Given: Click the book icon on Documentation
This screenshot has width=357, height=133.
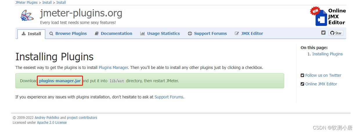Looking at the screenshot, I should [x=97, y=33].
